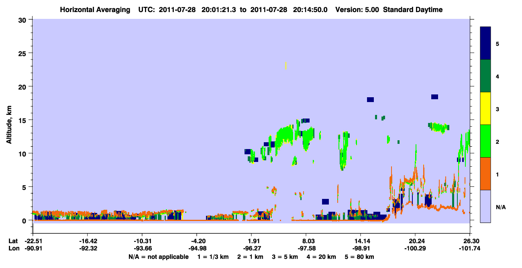This screenshot has width=522, height=268.
Task: Click the 'Altitude, km' axis label
Action: tap(9, 125)
